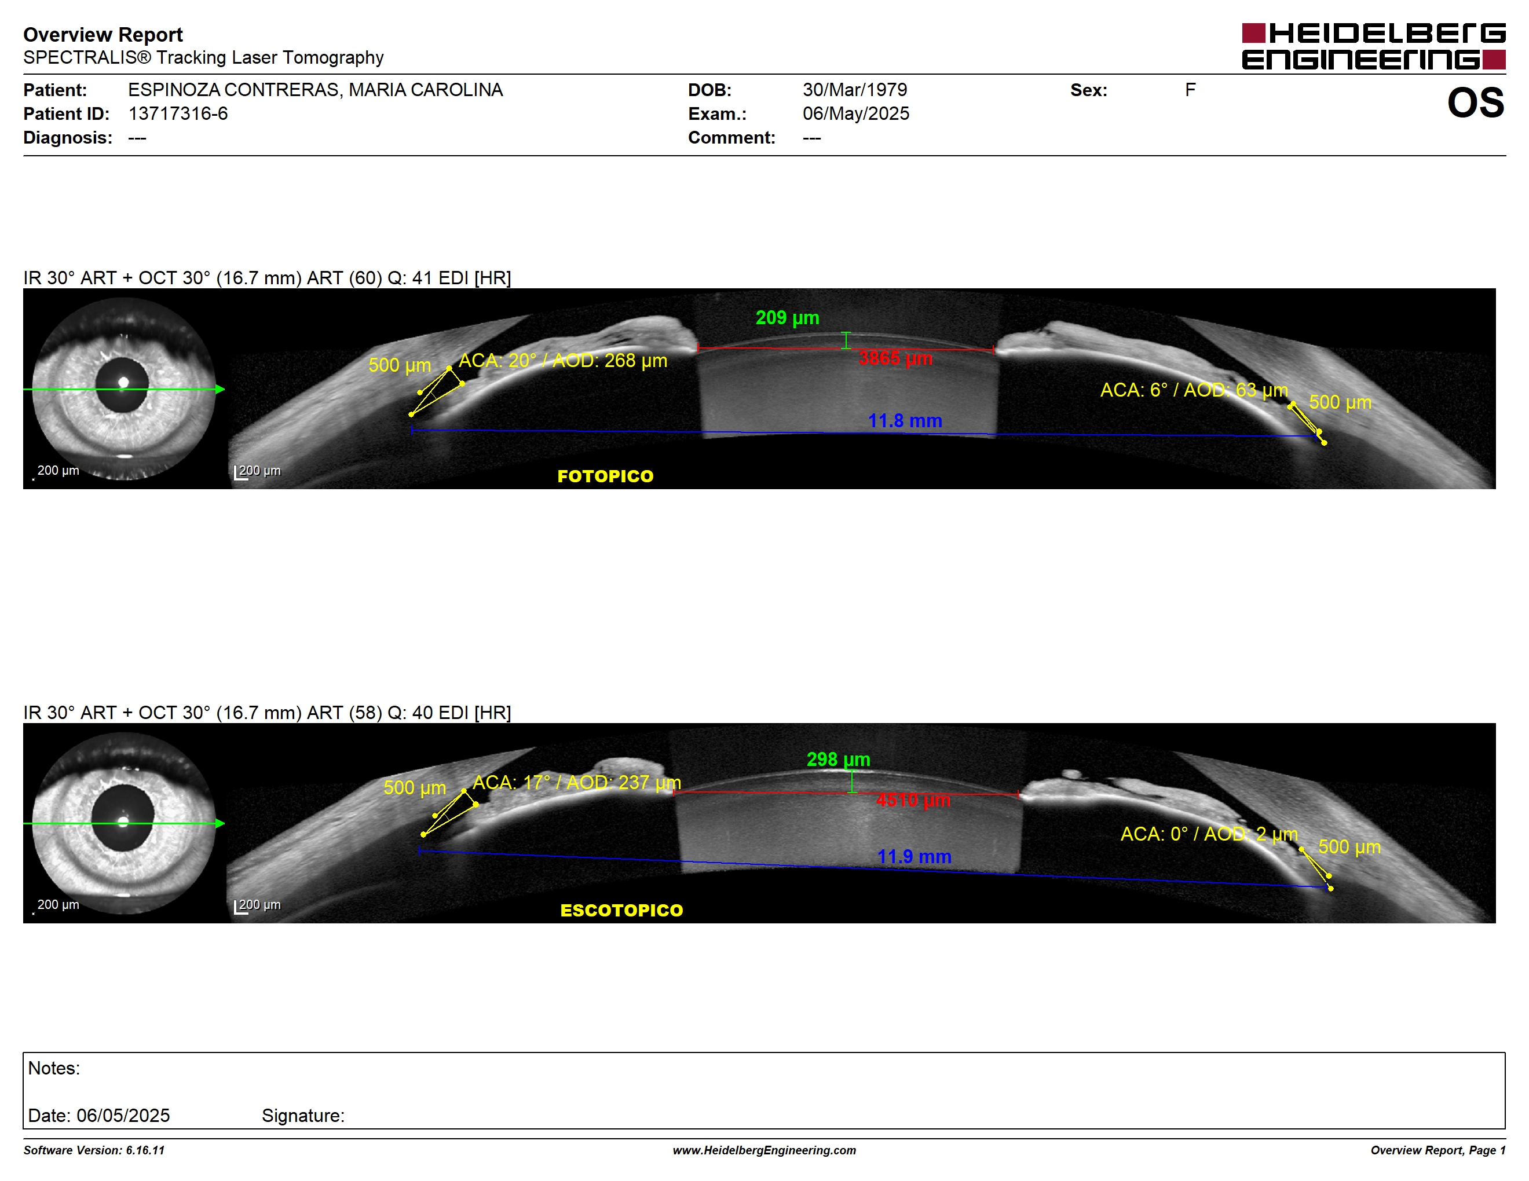
Task: Open the photopic IR eye thumbnail
Action: pos(124,389)
